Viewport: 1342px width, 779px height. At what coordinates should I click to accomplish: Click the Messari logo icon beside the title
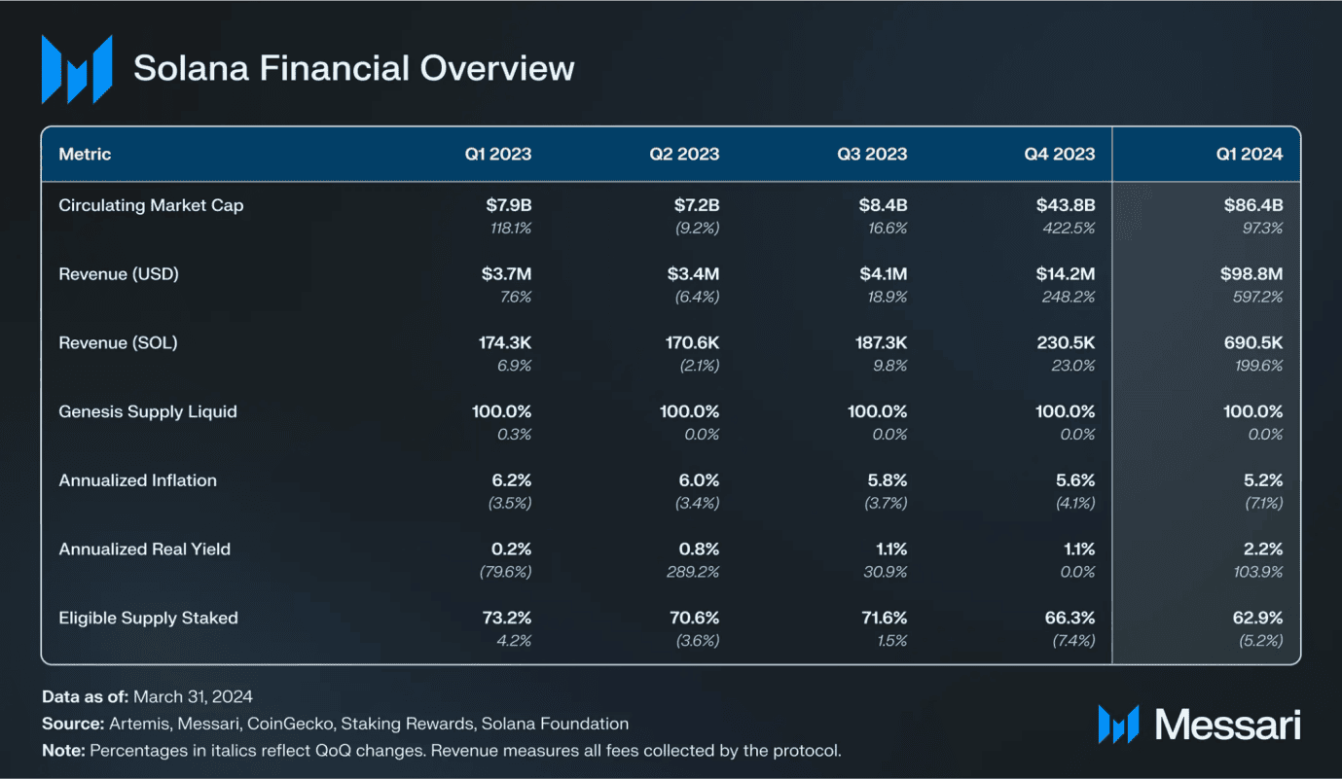(77, 69)
